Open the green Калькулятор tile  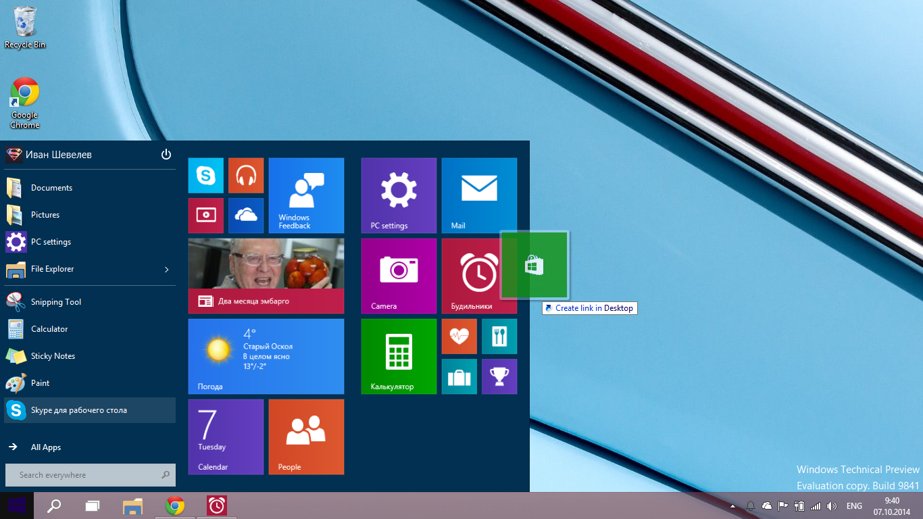399,356
